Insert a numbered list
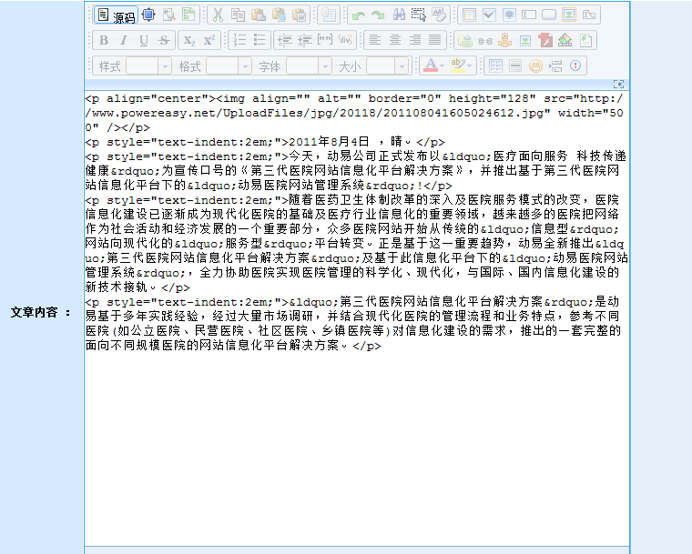This screenshot has width=692, height=554. 239,40
